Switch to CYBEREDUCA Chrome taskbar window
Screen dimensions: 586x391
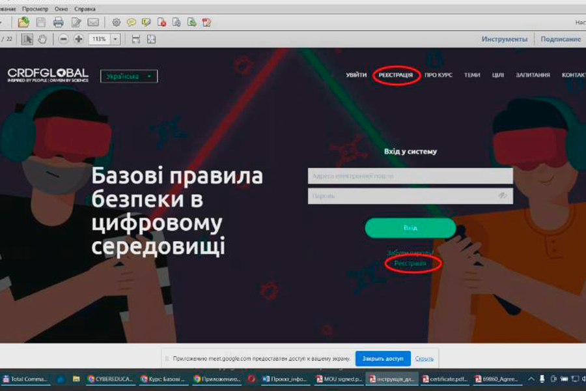110,379
